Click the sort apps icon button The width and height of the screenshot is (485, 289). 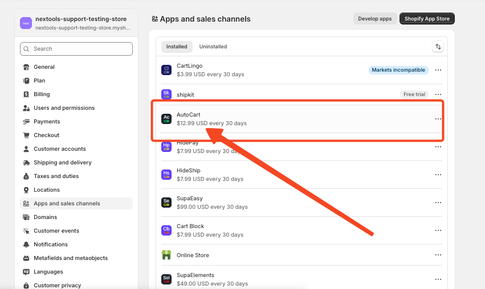[x=438, y=47]
